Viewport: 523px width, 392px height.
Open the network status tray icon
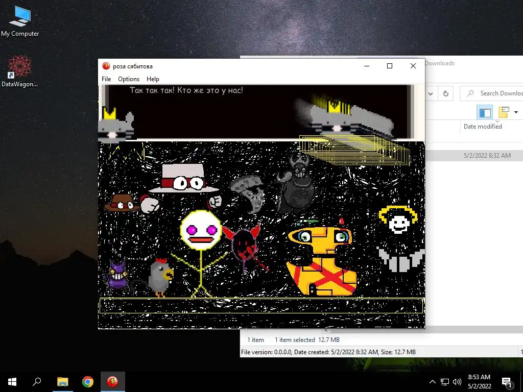coord(445,382)
